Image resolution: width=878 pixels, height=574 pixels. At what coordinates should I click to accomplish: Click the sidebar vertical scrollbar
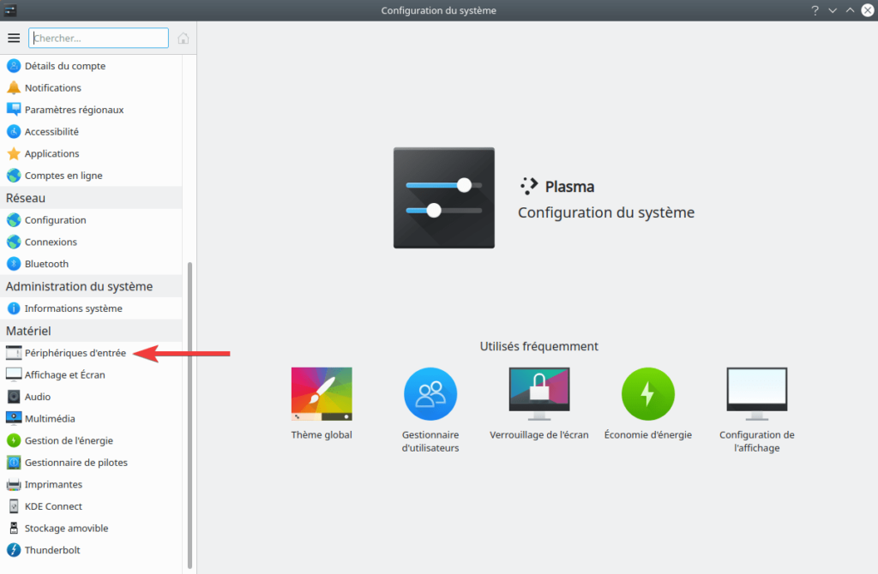(189, 415)
